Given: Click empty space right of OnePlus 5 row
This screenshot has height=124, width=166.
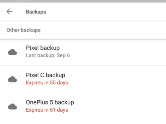Looking at the screenshot, I should 124,106.
